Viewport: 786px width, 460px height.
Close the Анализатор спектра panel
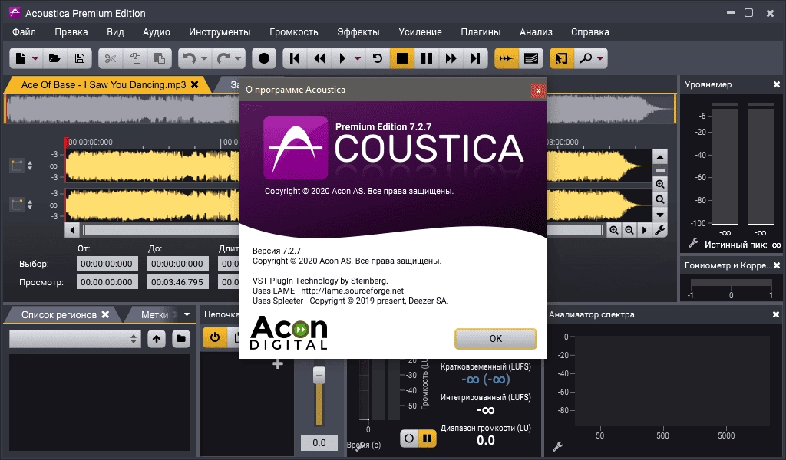776,314
